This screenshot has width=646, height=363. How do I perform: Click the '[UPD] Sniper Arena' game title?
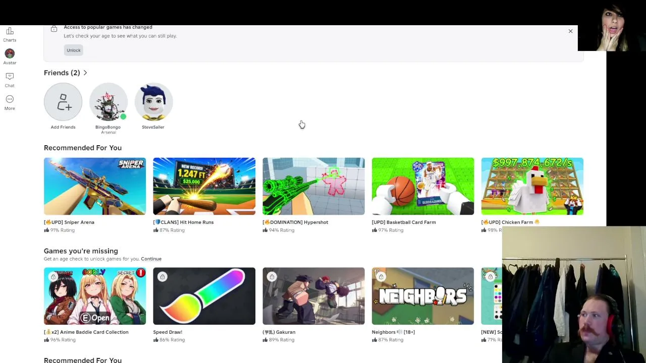[x=69, y=222]
